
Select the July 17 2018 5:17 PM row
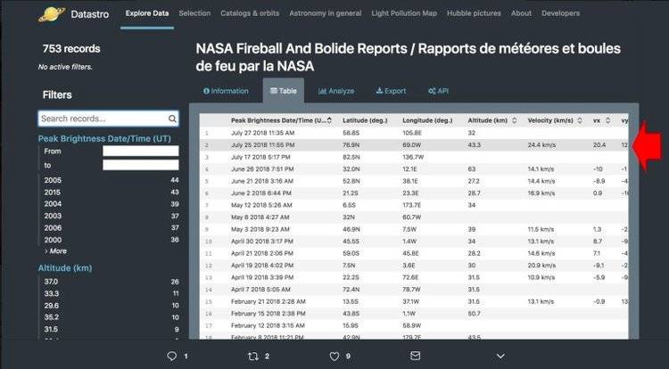click(x=413, y=157)
